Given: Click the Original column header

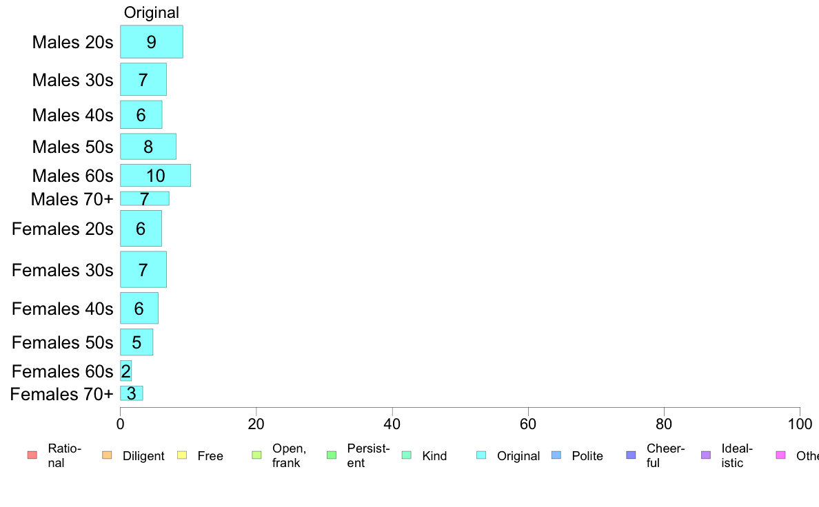Looking at the screenshot, I should [x=152, y=12].
